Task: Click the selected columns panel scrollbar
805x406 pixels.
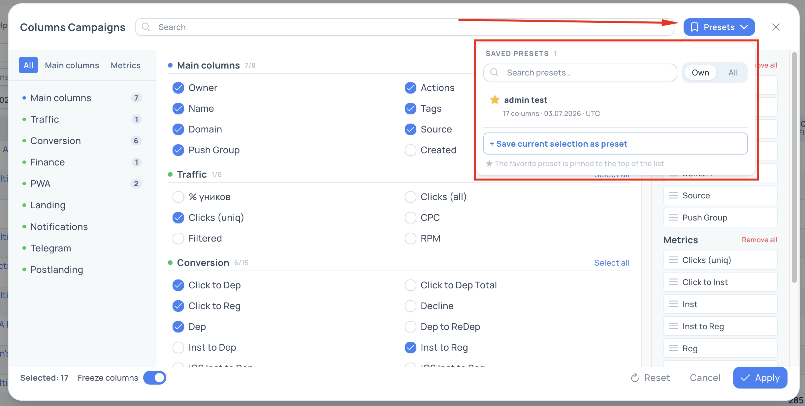Action: click(x=794, y=167)
